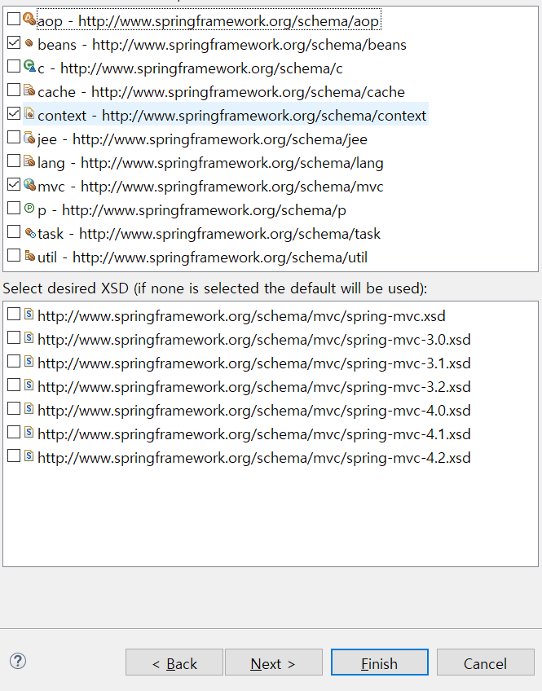The width and height of the screenshot is (542, 691).
Task: Uncheck the context namespace checkbox
Action: (14, 114)
